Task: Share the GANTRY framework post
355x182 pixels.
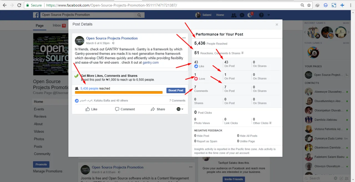Action: 158,109
